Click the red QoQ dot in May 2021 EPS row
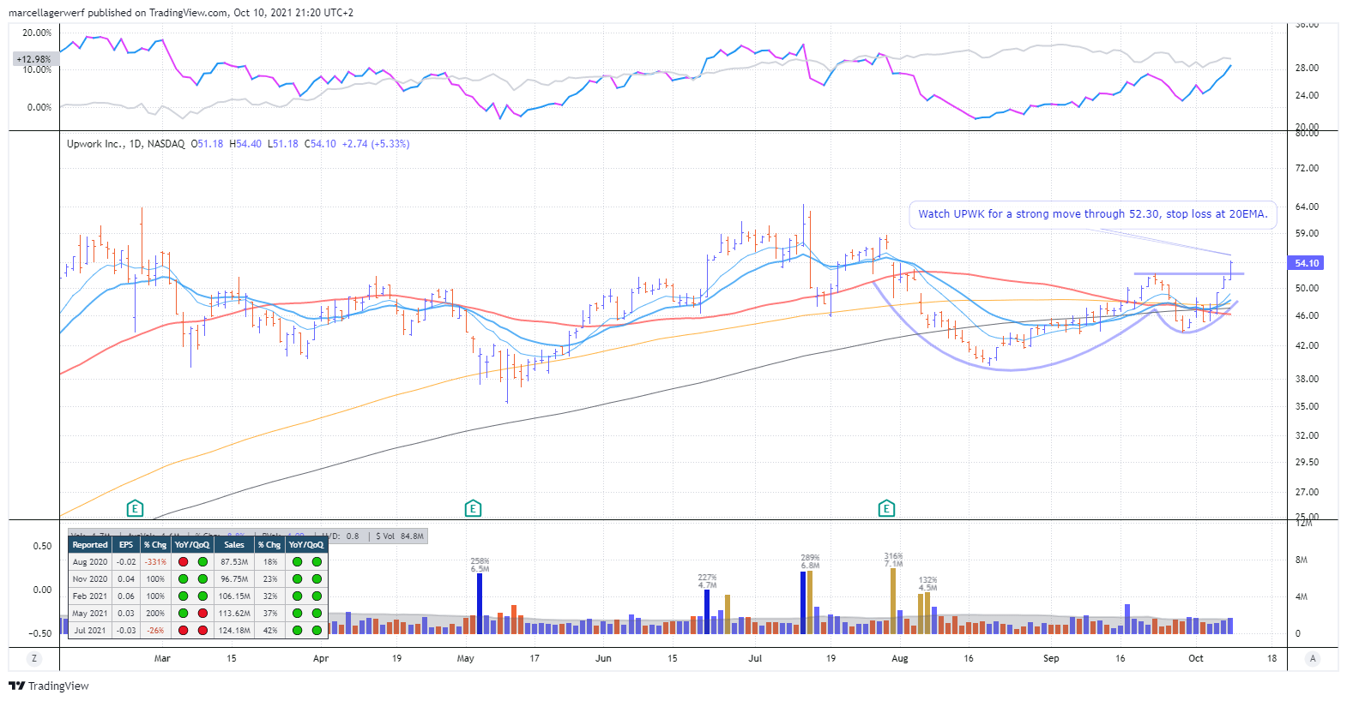The height and width of the screenshot is (701, 1347). pos(202,614)
